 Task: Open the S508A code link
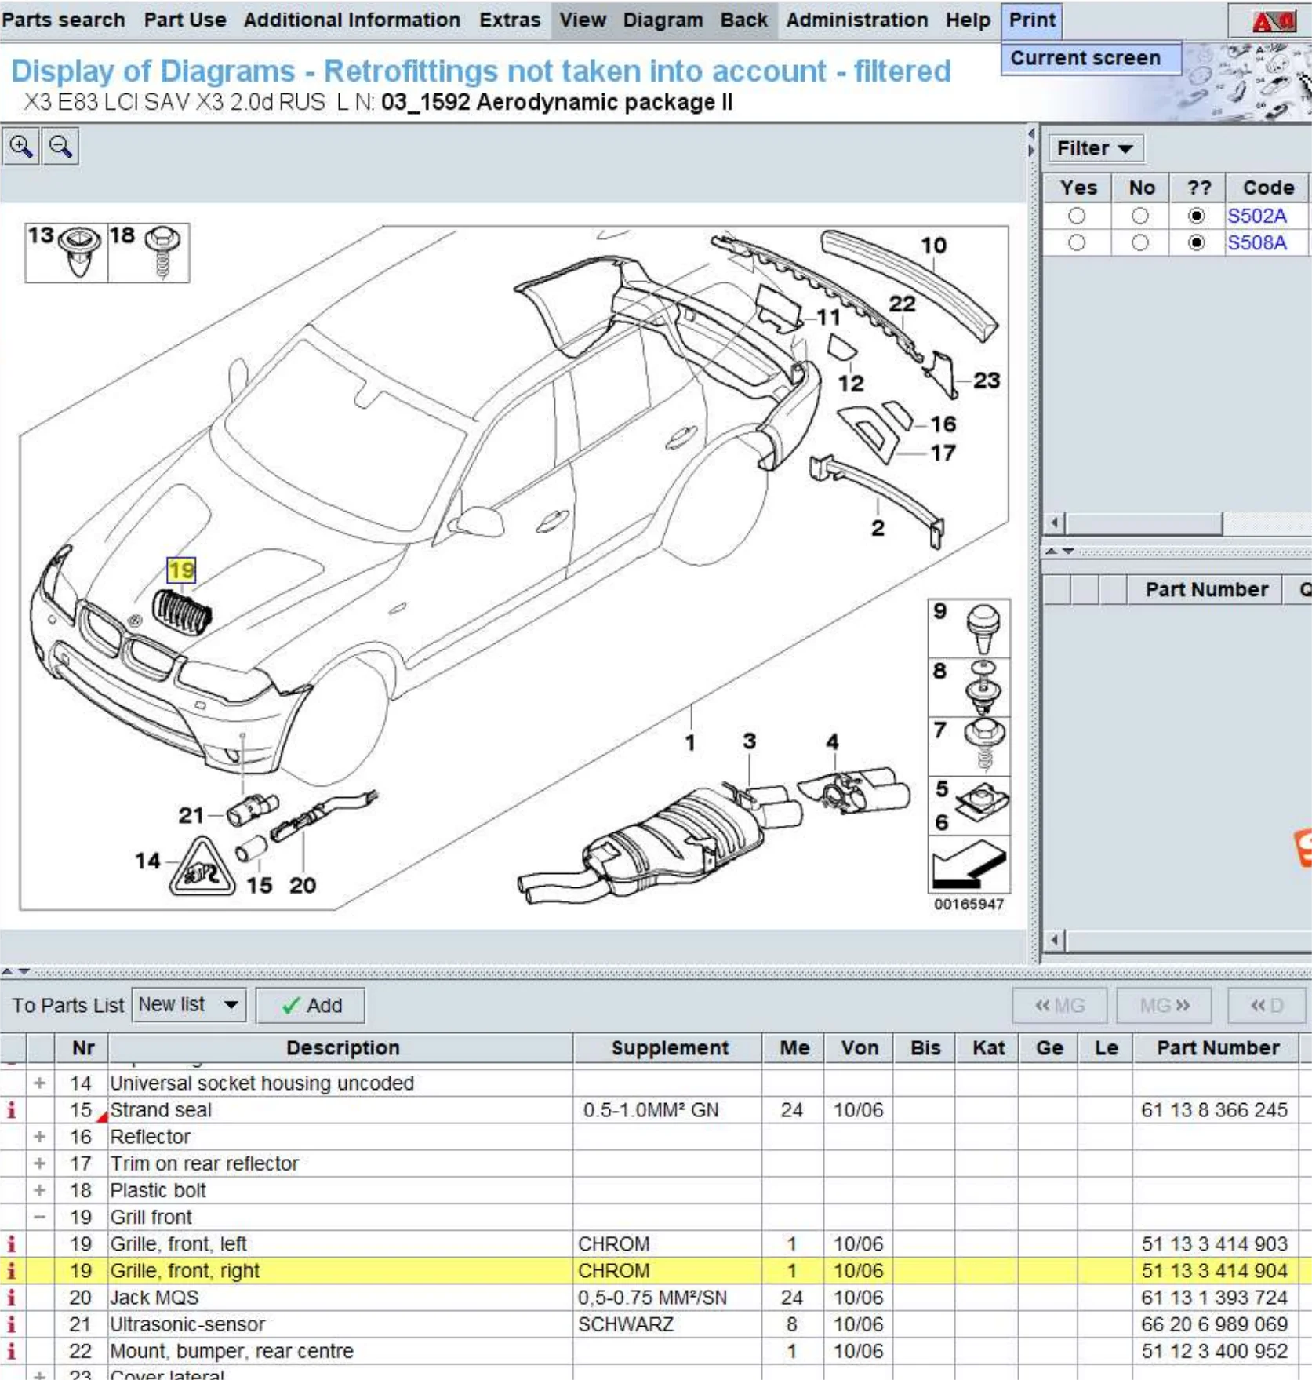click(1256, 243)
